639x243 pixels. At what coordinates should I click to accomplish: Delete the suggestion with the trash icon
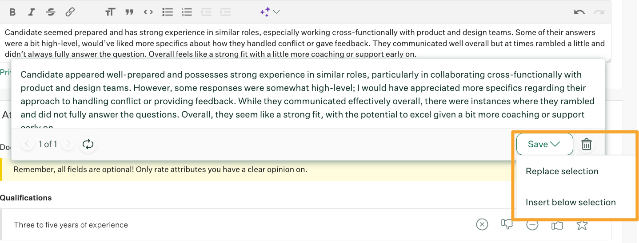coord(587,144)
